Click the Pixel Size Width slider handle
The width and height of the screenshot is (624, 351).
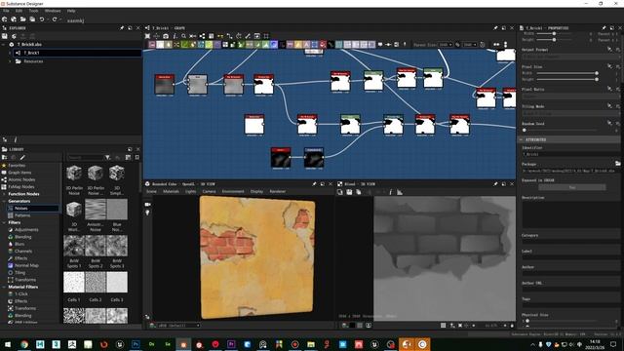click(596, 73)
